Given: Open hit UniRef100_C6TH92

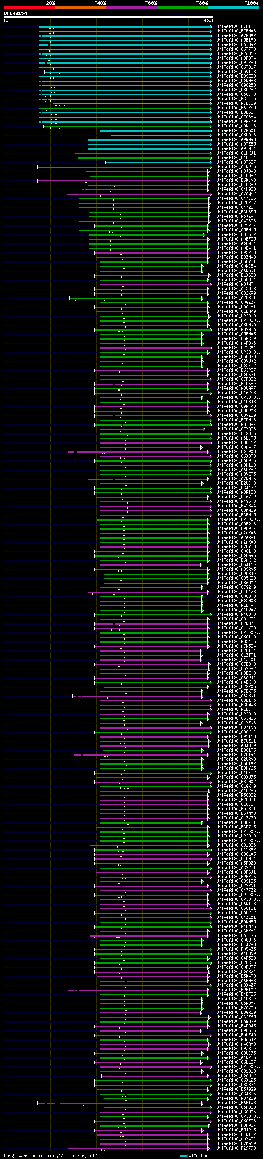Looking at the screenshot, I should coord(235,44).
